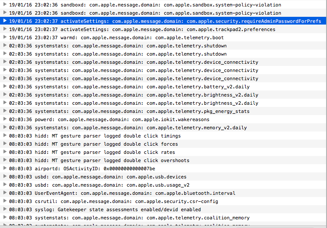Screen dimensions: 327x228
Task: Expand the telemetry.pkg_energy_stats entry triangle
Action: click(x=5, y=111)
